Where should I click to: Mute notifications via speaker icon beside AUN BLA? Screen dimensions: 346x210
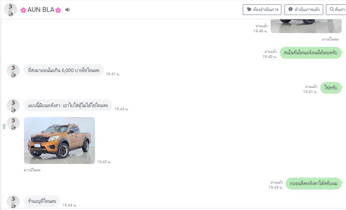[x=68, y=10]
